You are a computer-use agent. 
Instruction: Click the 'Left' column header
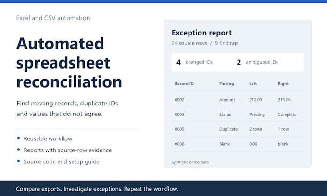(x=253, y=84)
